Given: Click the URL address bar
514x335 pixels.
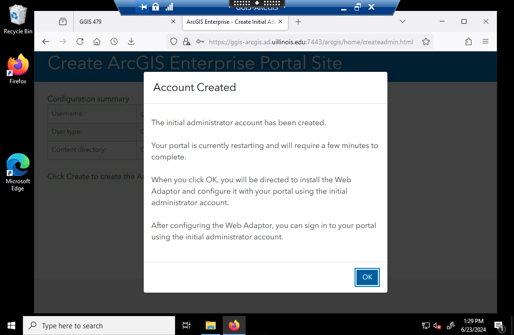Looking at the screenshot, I should coord(309,42).
